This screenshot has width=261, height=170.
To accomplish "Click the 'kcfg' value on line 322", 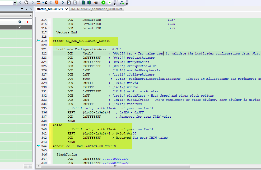I will (x=88, y=53).
